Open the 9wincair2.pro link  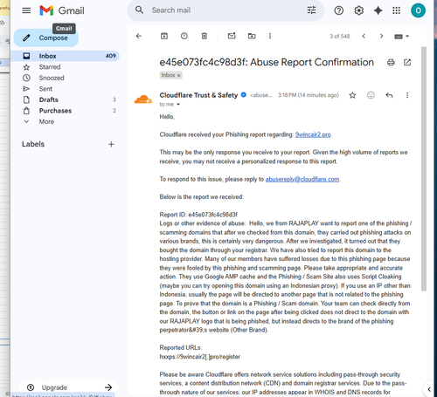point(313,134)
